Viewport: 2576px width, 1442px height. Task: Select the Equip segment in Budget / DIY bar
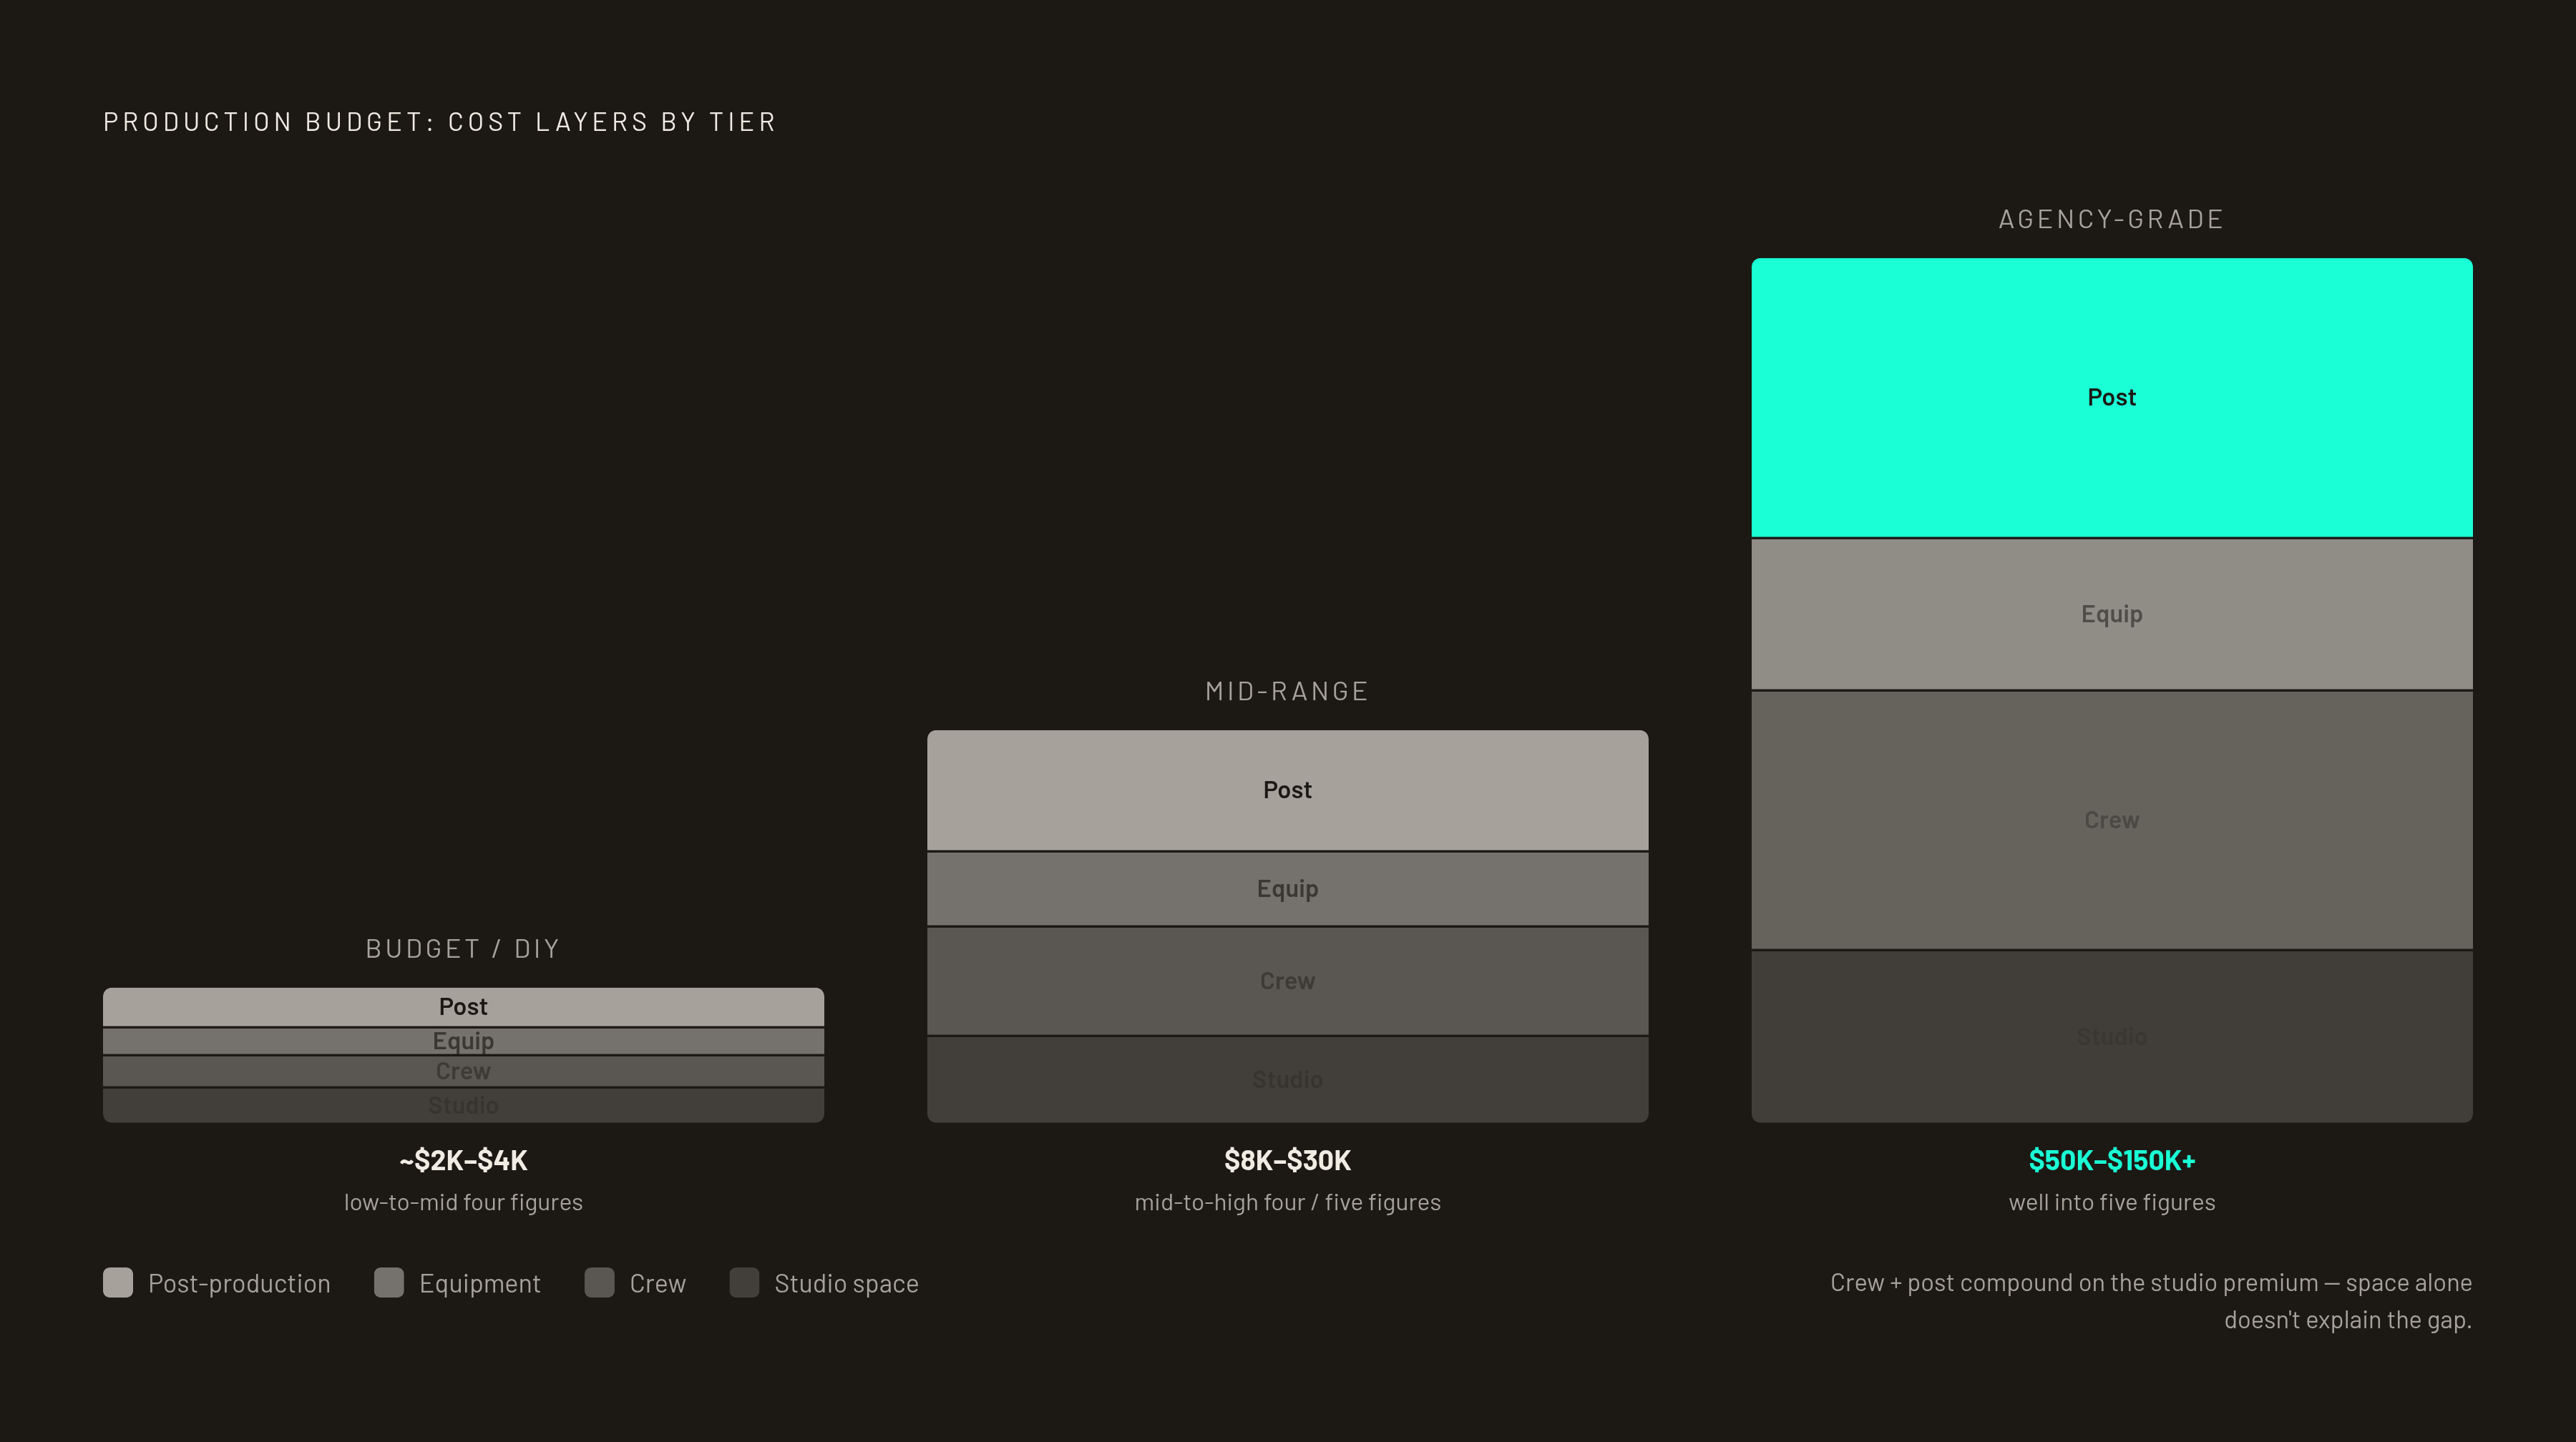click(463, 1041)
